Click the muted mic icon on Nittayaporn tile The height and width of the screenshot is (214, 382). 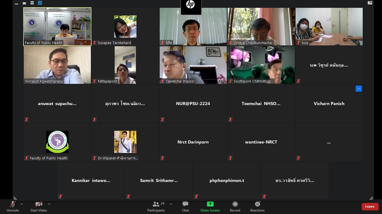[x=95, y=81]
